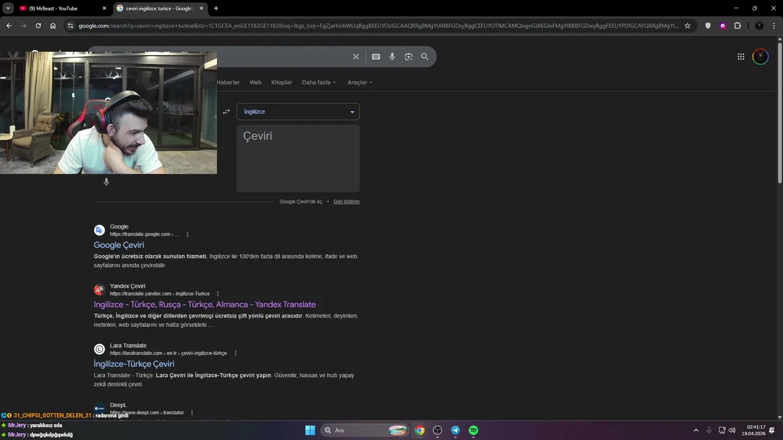Click the Çeviri translation output box
Viewport: 783px width, 440px height.
(298, 158)
